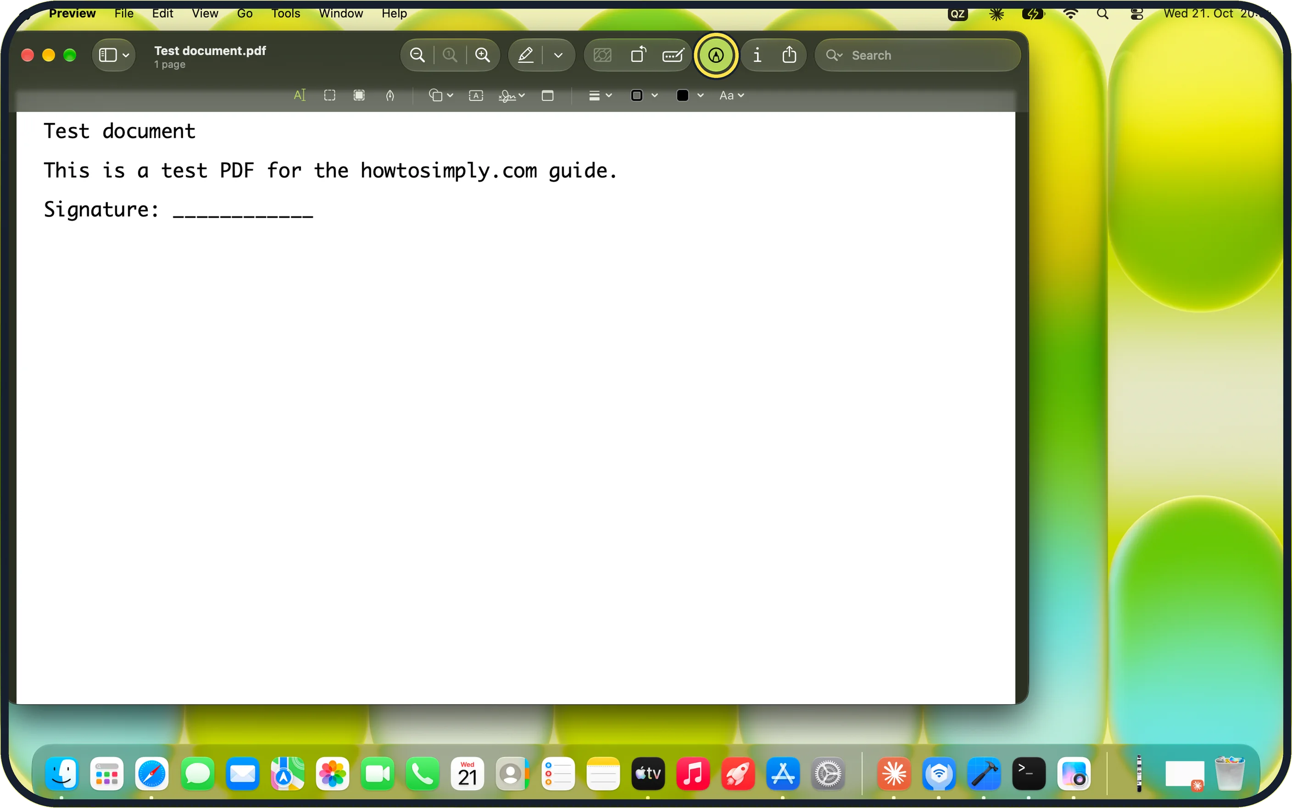Click the Wi-Fi status icon
1292x808 pixels.
(x=1070, y=14)
